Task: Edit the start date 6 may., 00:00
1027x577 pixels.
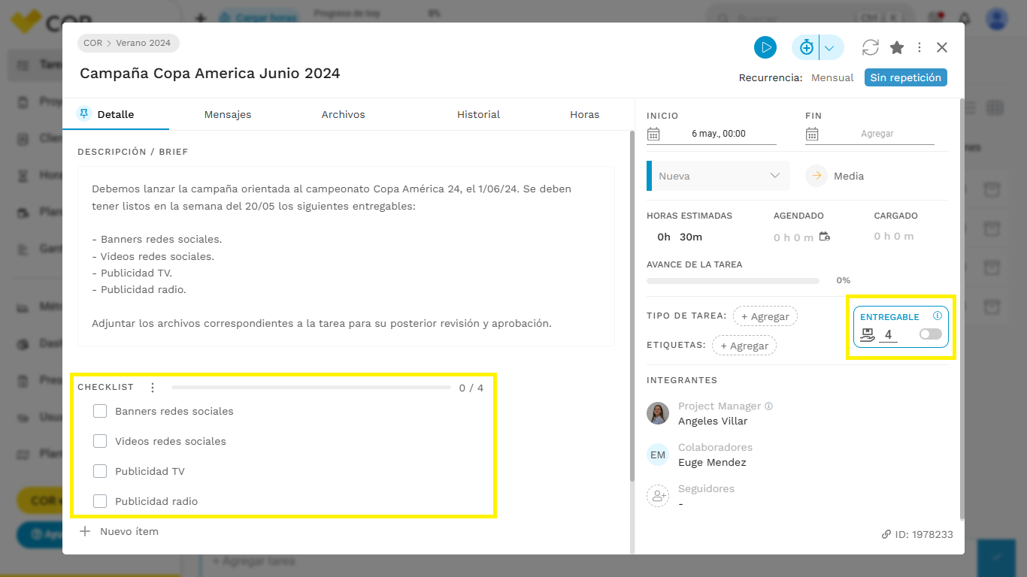Action: pos(719,134)
